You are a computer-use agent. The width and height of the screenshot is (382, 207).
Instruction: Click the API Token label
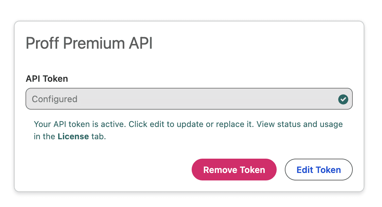47,79
